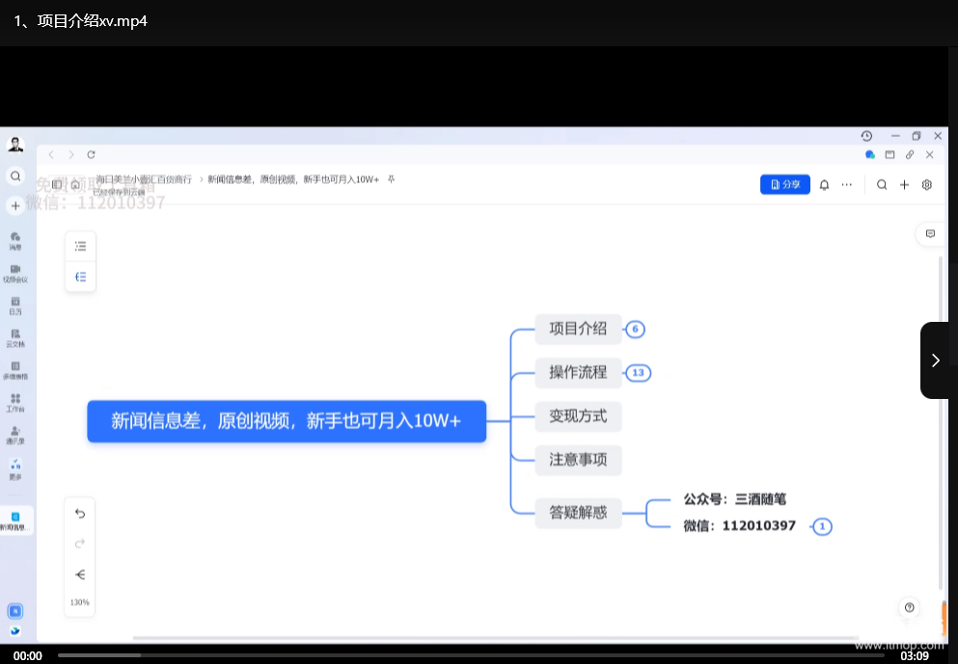
Task: Open the 云文档 cloud docs sidebar tab
Action: coord(15,337)
